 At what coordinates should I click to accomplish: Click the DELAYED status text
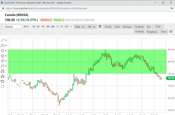pos(90,20)
